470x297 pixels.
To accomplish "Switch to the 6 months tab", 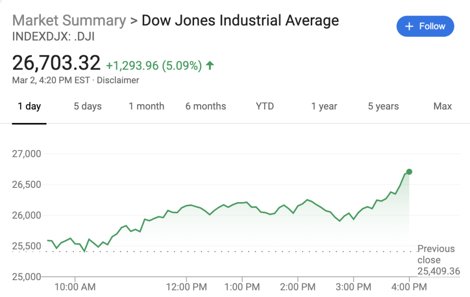I will click(205, 106).
